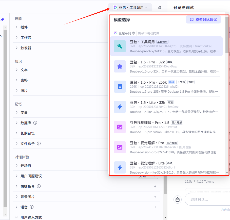Click the lightning icon for 豆包·1.5·Lite·32k
Viewport: 230px width, 220px height.
click(120, 107)
